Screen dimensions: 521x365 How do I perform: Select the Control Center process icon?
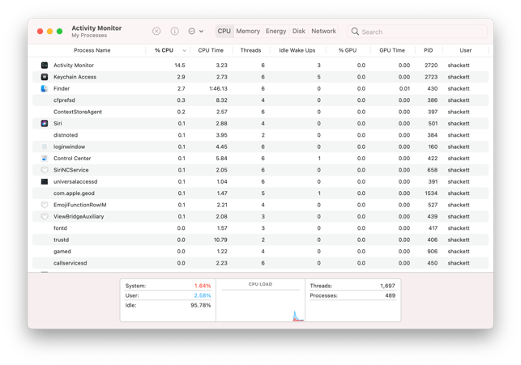pos(45,159)
